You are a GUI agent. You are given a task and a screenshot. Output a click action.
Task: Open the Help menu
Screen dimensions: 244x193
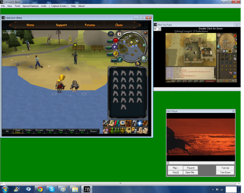click(x=73, y=6)
